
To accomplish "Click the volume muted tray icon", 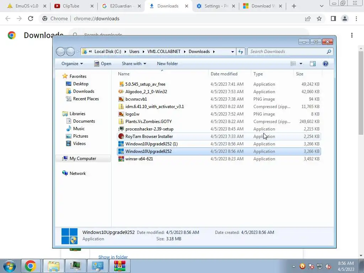I will click(x=328, y=266).
